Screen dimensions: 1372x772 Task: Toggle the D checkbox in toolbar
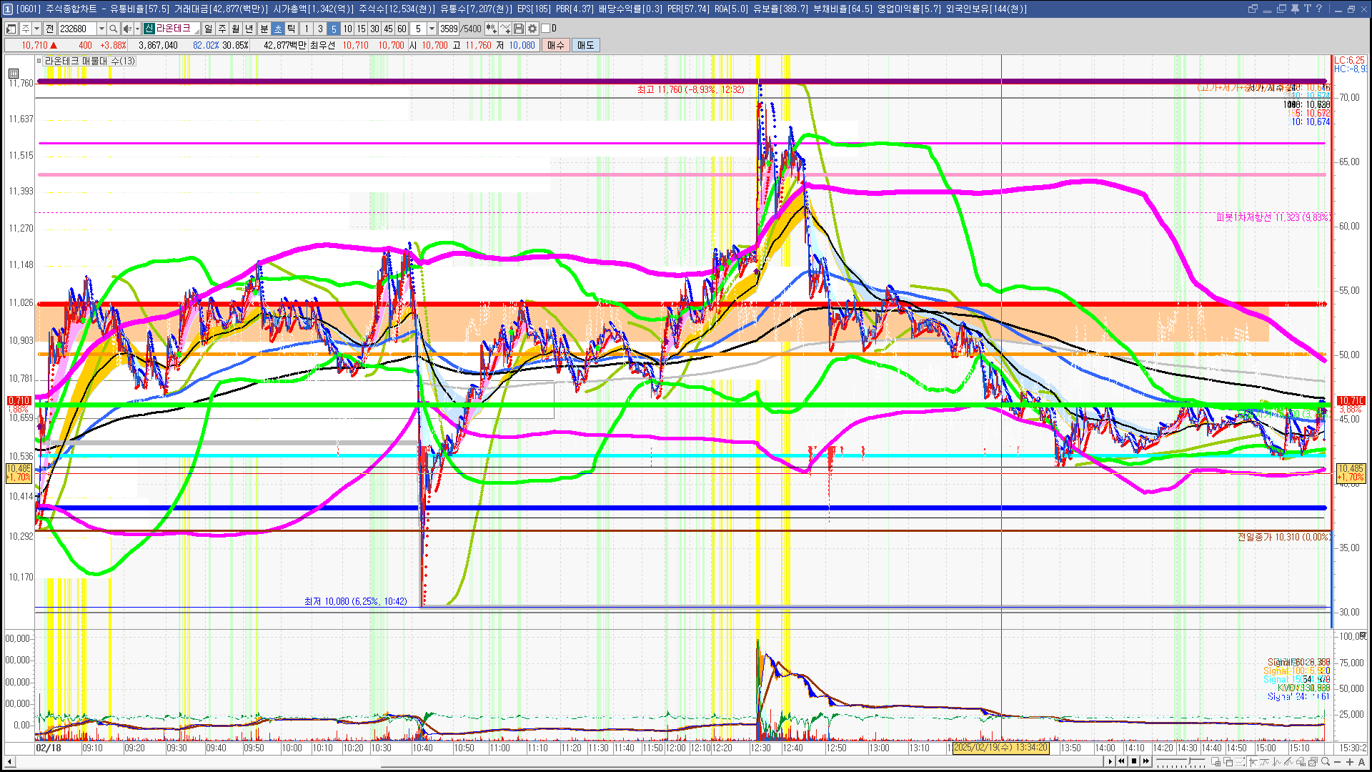coord(546,29)
